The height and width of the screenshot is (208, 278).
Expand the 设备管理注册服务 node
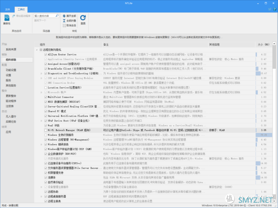(x=41, y=187)
